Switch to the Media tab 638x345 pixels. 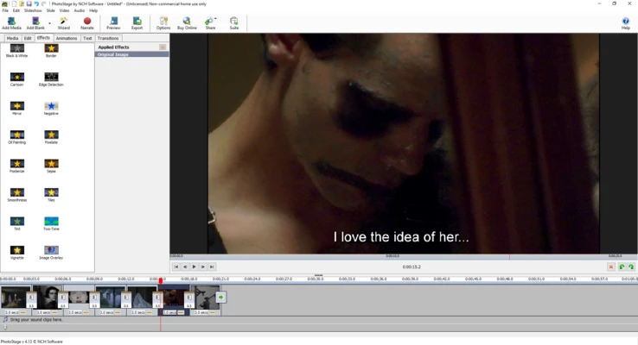[x=12, y=38]
